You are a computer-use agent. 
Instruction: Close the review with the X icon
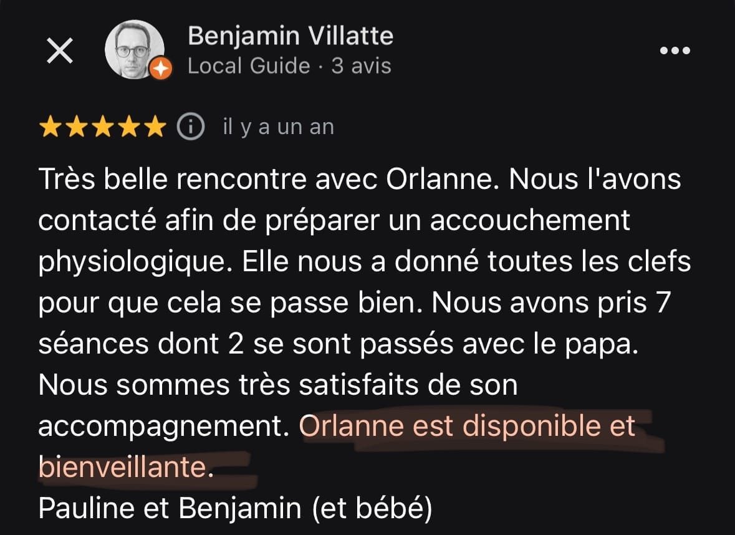(x=60, y=51)
